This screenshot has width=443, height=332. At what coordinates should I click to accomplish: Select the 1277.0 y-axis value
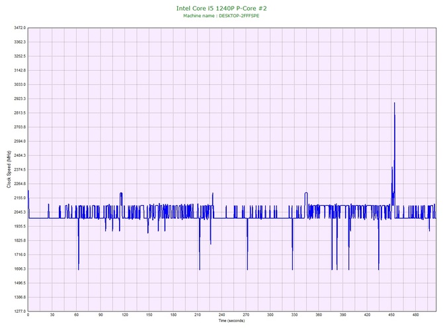20,311
